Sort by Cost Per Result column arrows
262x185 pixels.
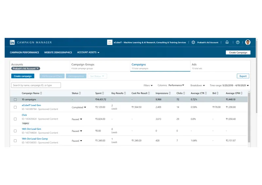(x=149, y=93)
